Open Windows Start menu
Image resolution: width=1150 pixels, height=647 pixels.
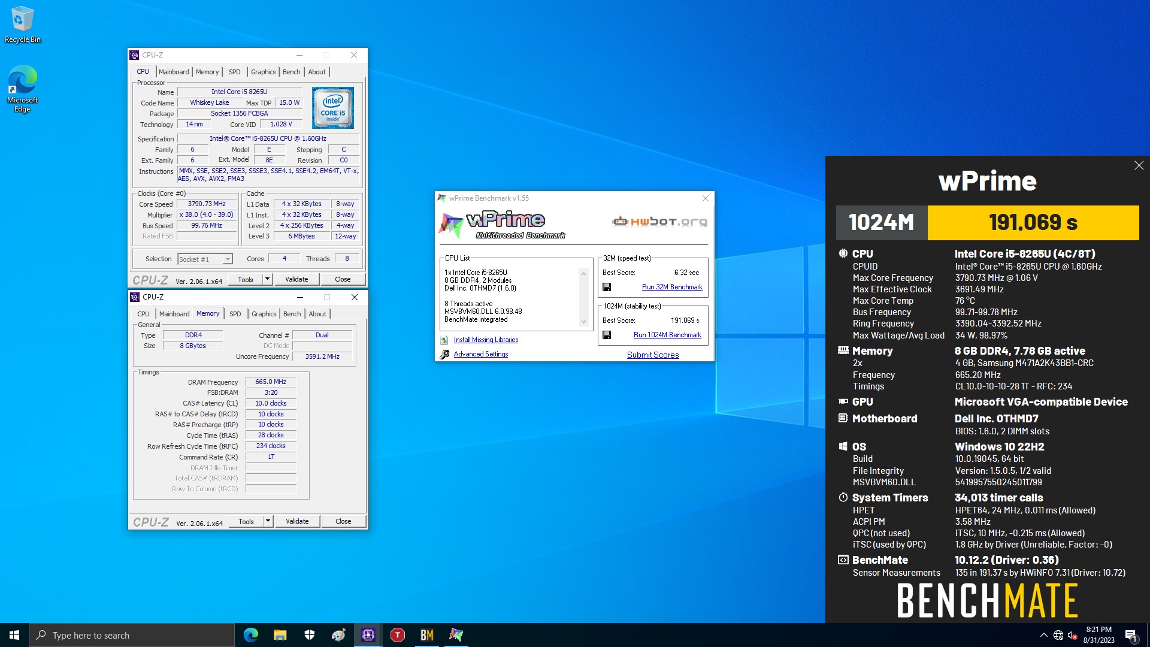(14, 635)
